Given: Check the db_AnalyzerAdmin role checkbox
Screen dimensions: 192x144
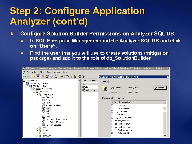Looking at the screenshot, I should 112,124.
